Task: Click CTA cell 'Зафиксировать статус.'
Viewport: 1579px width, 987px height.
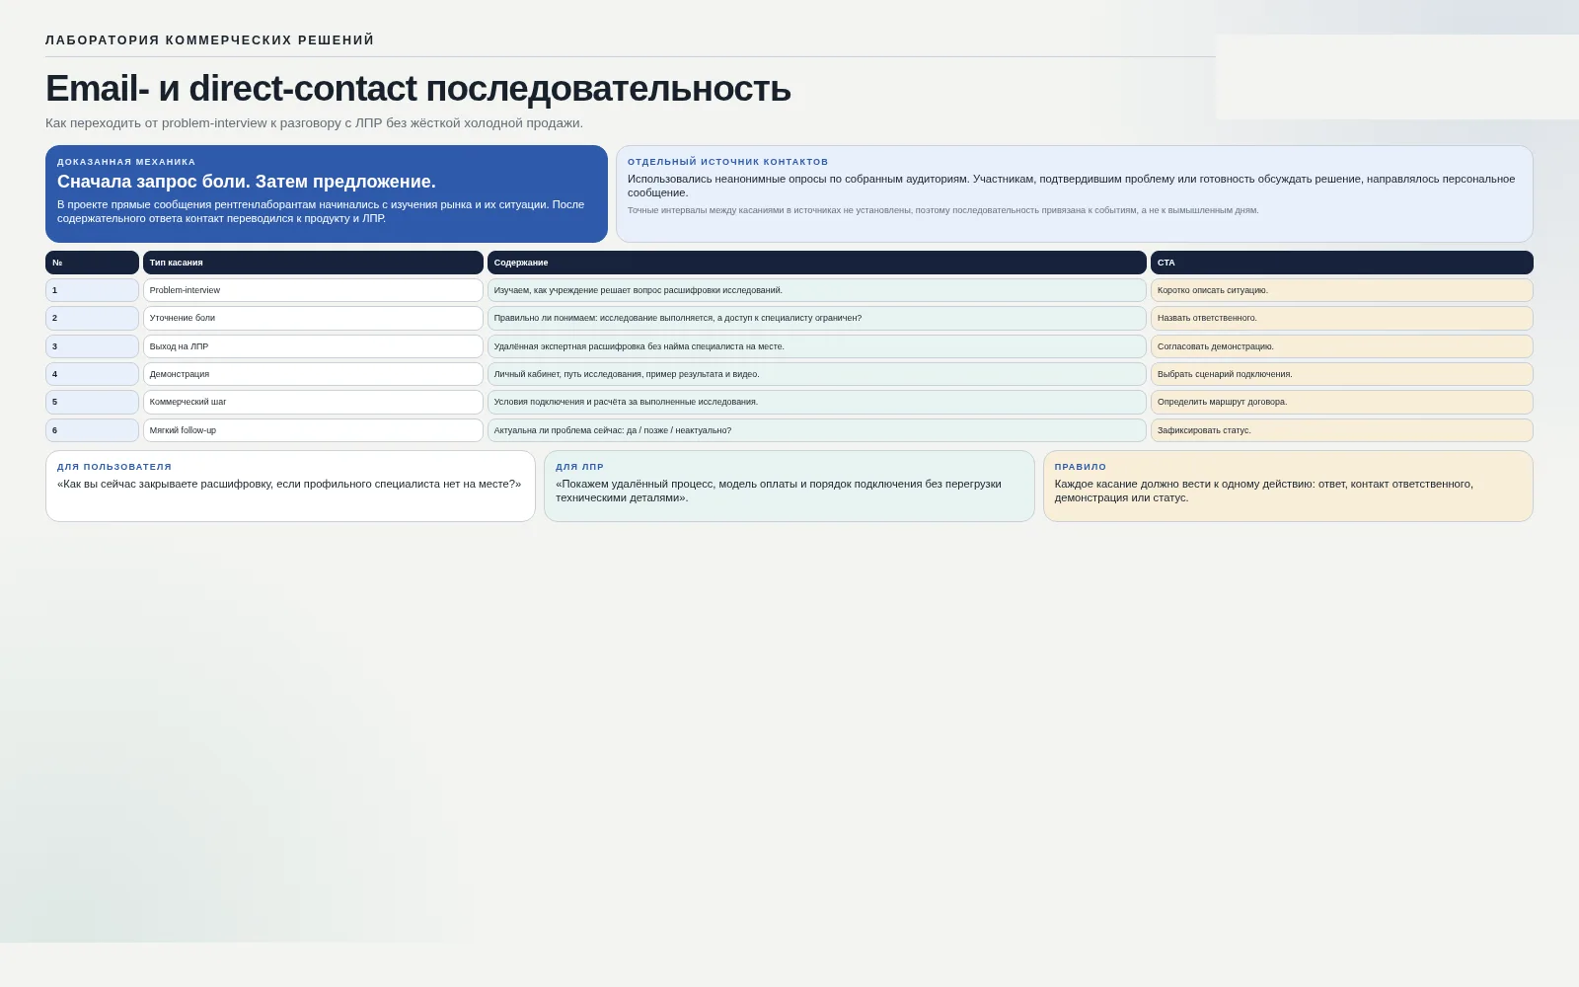Action: tap(1341, 430)
